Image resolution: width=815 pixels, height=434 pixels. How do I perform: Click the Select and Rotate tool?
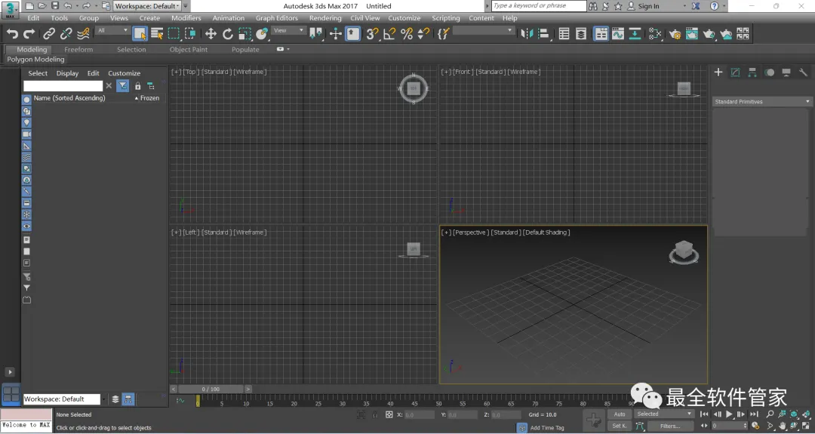point(228,34)
